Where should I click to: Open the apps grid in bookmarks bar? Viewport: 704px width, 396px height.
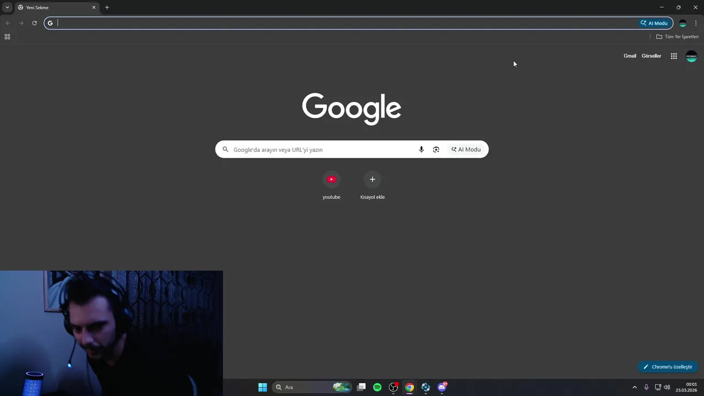[x=7, y=37]
